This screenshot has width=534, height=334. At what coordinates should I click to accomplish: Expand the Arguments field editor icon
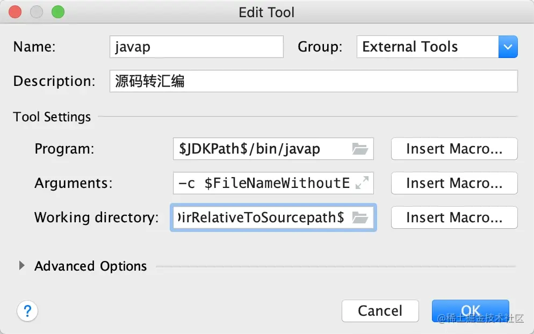(x=362, y=183)
